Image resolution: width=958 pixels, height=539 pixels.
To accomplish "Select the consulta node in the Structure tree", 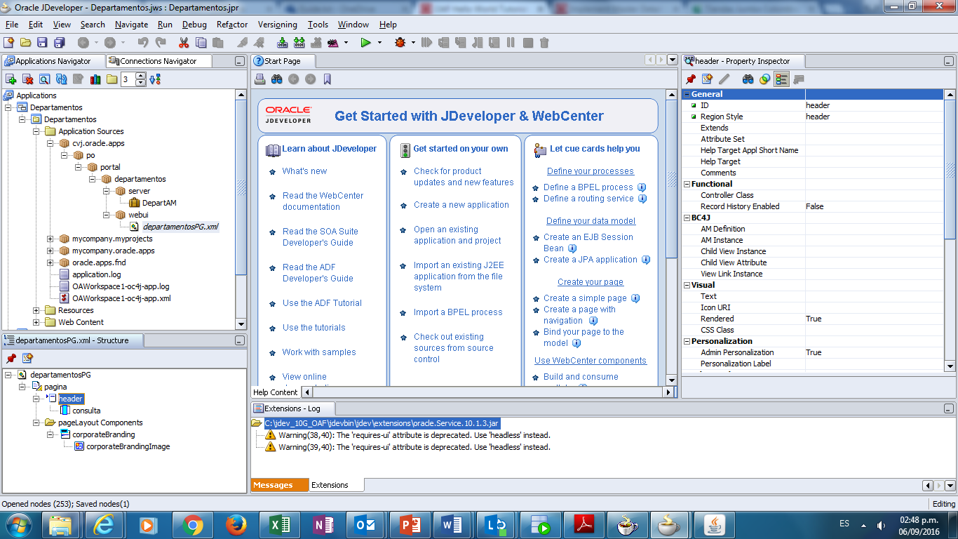I will pos(86,411).
